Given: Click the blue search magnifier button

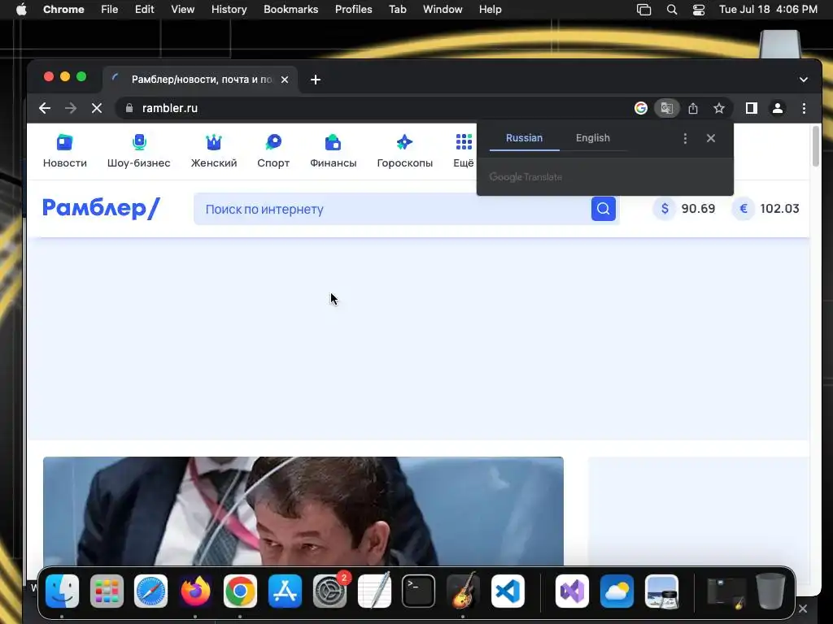Looking at the screenshot, I should pos(604,209).
